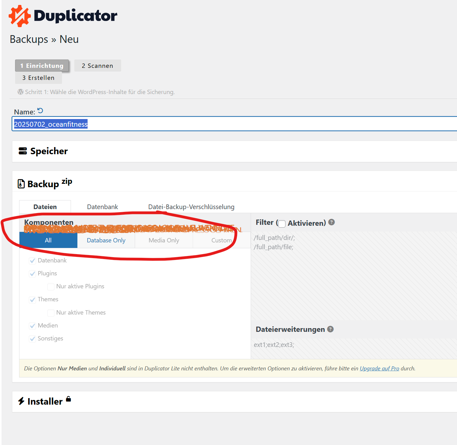Click the Speicher storage icon
Screen dimensions: 457x445
23,151
